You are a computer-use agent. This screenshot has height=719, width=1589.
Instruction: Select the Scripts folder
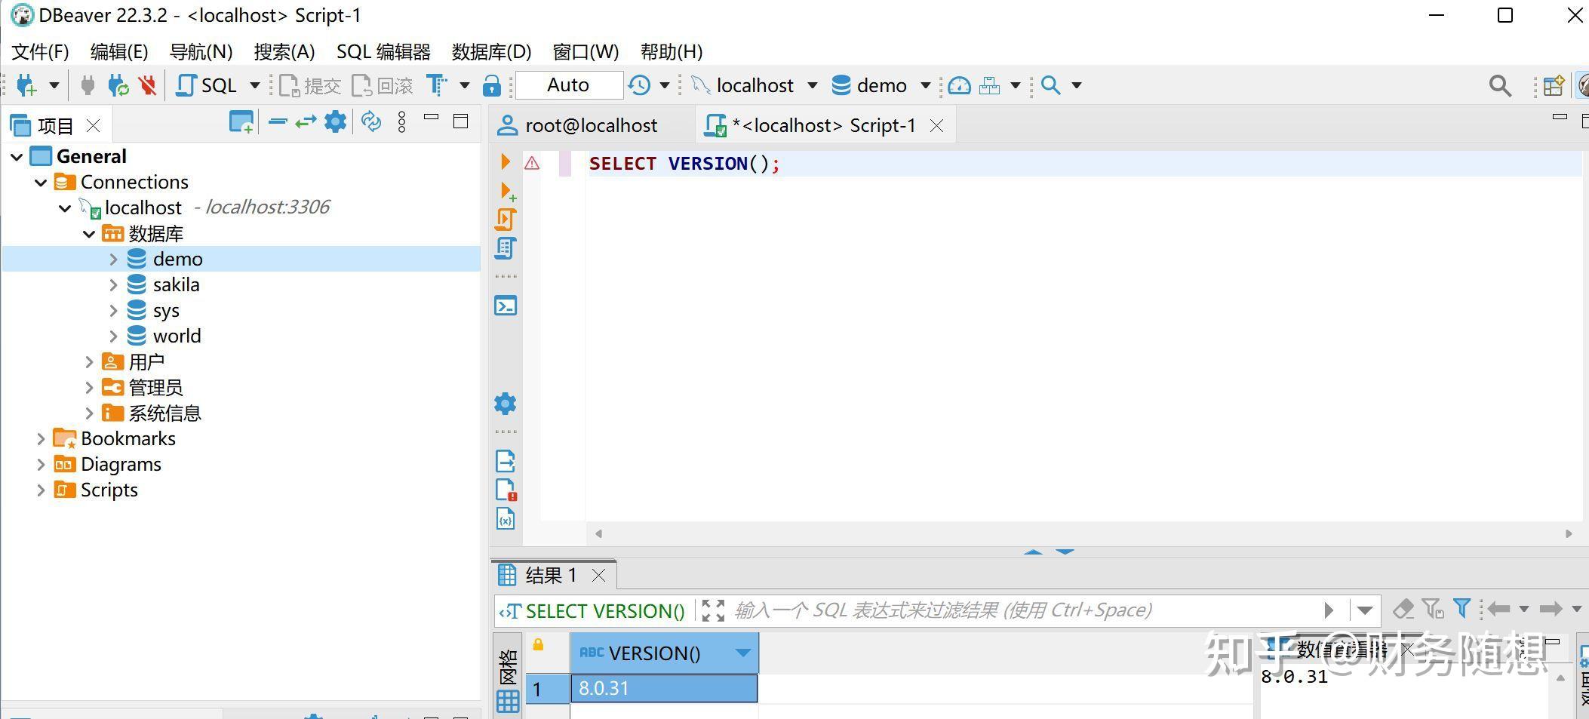(x=109, y=490)
